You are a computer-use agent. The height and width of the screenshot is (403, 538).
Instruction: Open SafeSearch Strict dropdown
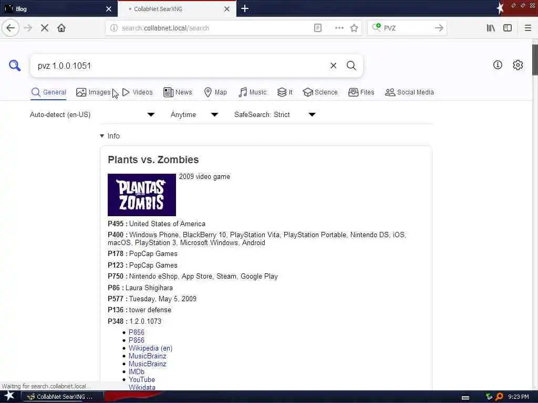coord(275,114)
